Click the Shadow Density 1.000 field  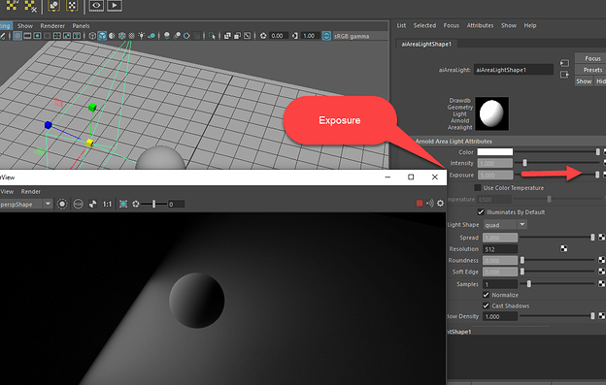[500, 316]
